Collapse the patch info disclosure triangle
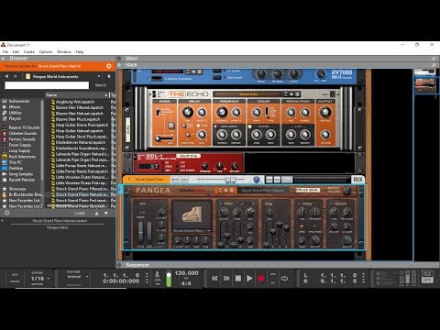 pyautogui.click(x=3, y=221)
